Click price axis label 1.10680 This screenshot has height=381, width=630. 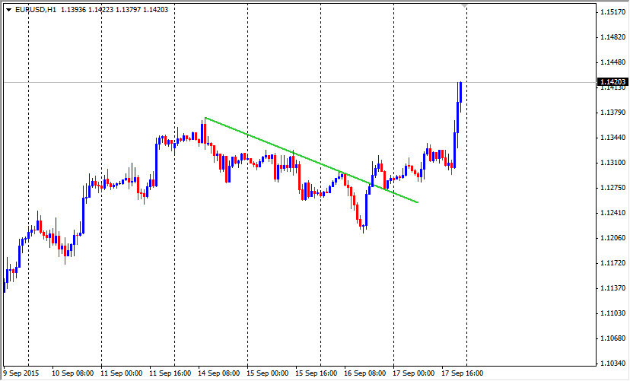(x=612, y=338)
